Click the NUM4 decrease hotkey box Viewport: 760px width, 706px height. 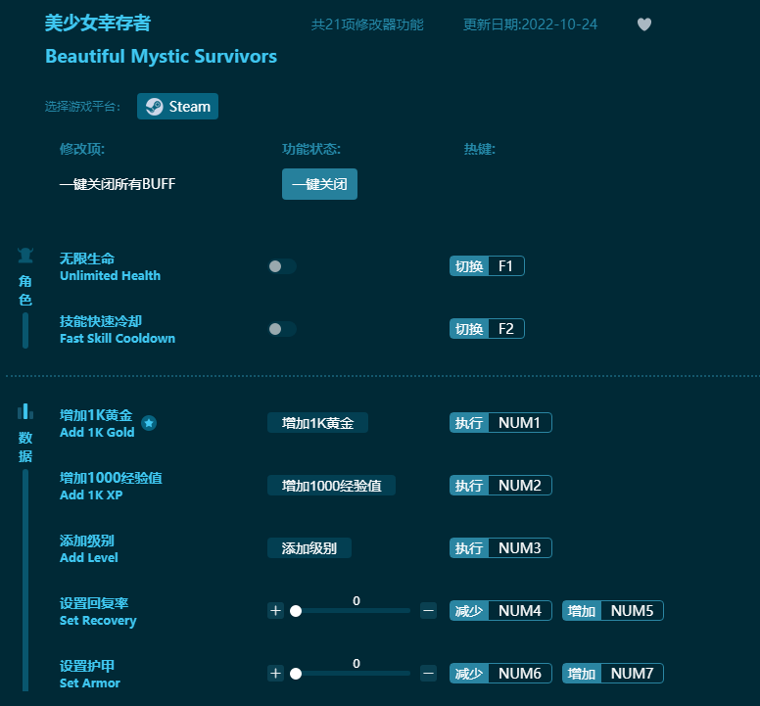pos(500,611)
